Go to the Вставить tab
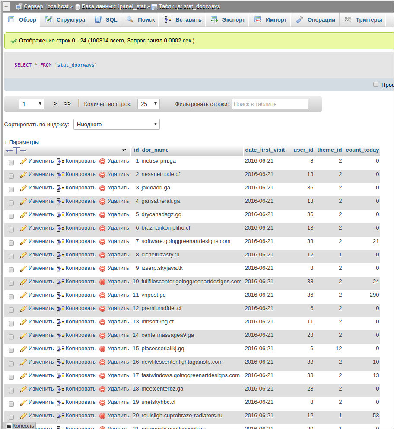Screen dimensions: 394x429 pyautogui.click(x=183, y=20)
